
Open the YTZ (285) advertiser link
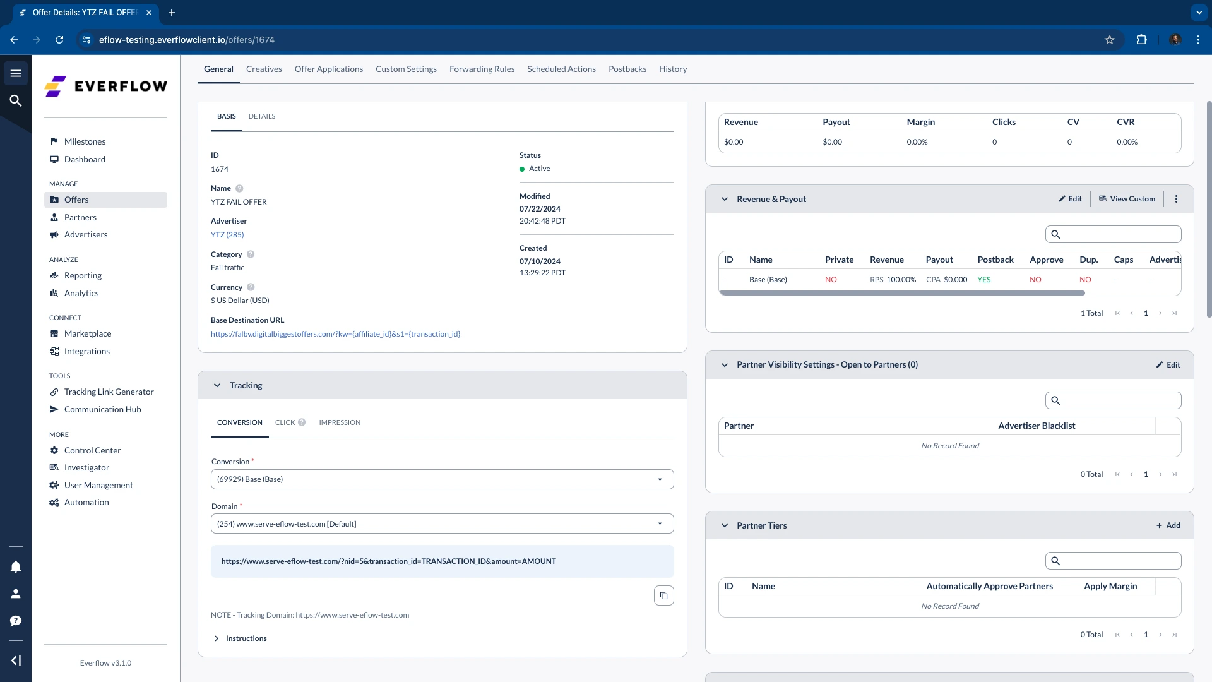[x=227, y=234]
